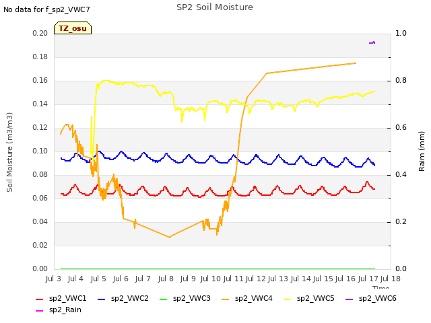Click the Jul 10 x-axis tick label

tap(211, 279)
